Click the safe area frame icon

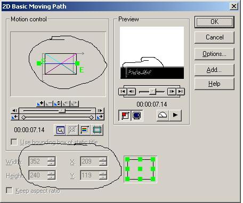click(97, 130)
